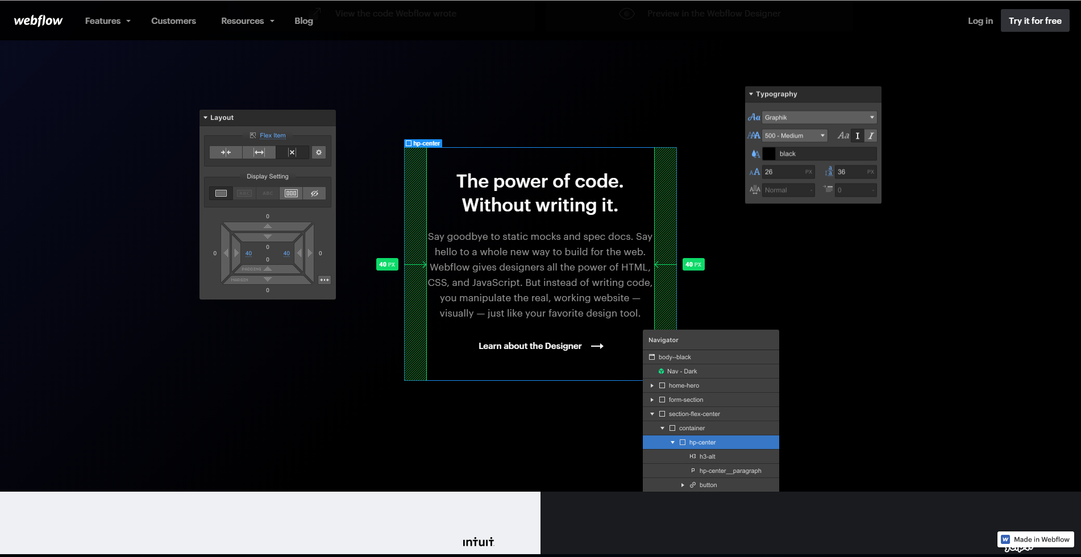
Task: Click the Log in link
Action: coord(980,21)
